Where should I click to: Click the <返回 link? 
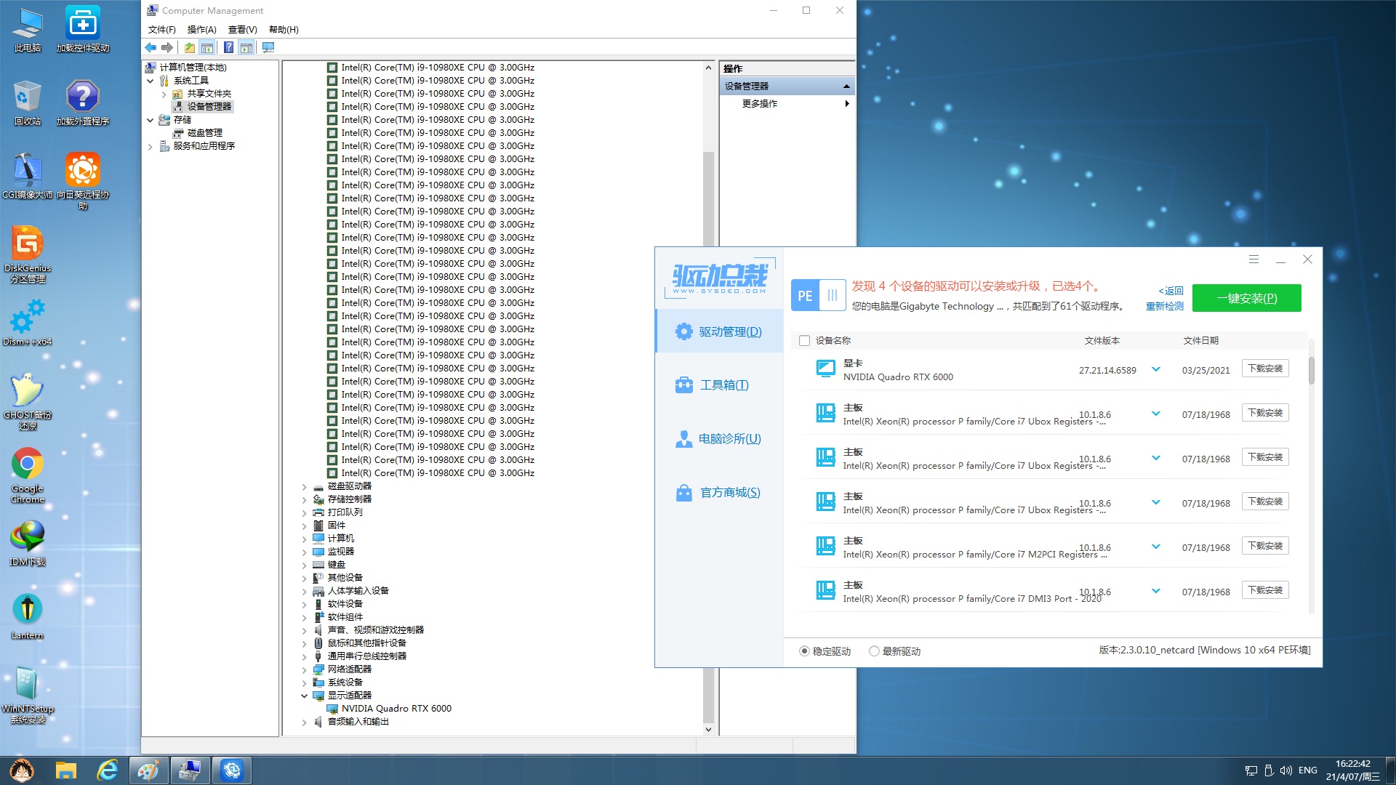[x=1171, y=291]
